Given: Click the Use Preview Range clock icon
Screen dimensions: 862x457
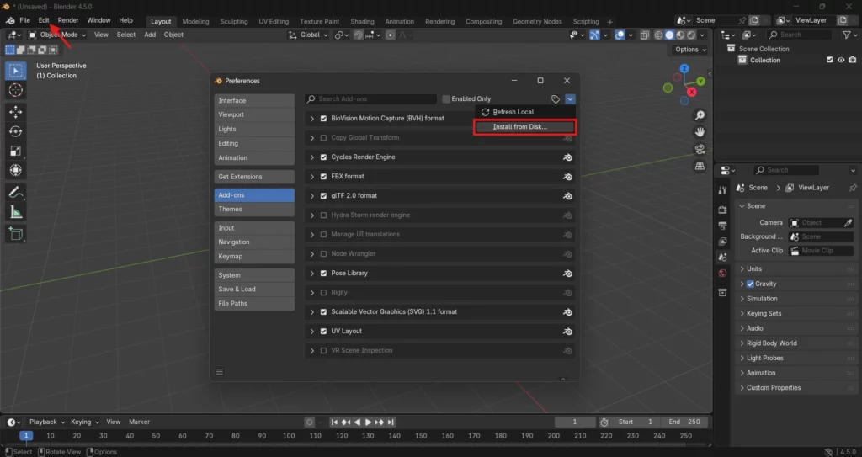Looking at the screenshot, I should 604,422.
